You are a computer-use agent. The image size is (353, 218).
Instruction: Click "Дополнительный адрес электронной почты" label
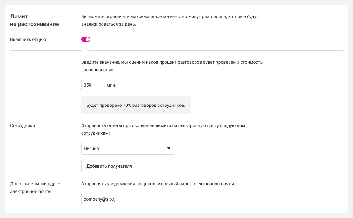tap(35, 188)
